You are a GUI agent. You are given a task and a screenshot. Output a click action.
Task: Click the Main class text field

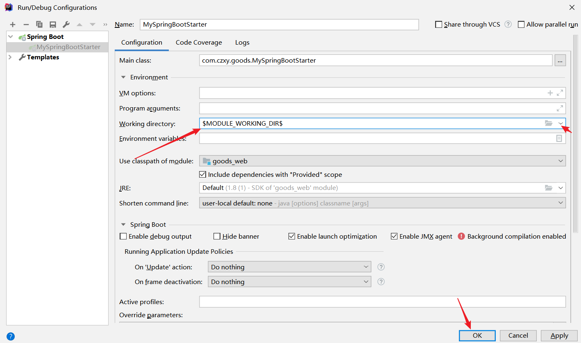(376, 61)
